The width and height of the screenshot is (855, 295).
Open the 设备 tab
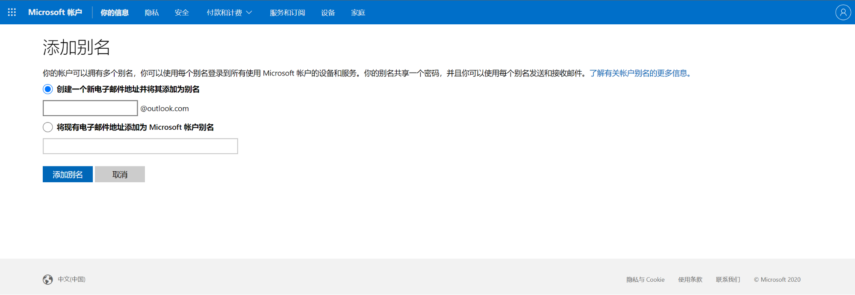pos(328,13)
